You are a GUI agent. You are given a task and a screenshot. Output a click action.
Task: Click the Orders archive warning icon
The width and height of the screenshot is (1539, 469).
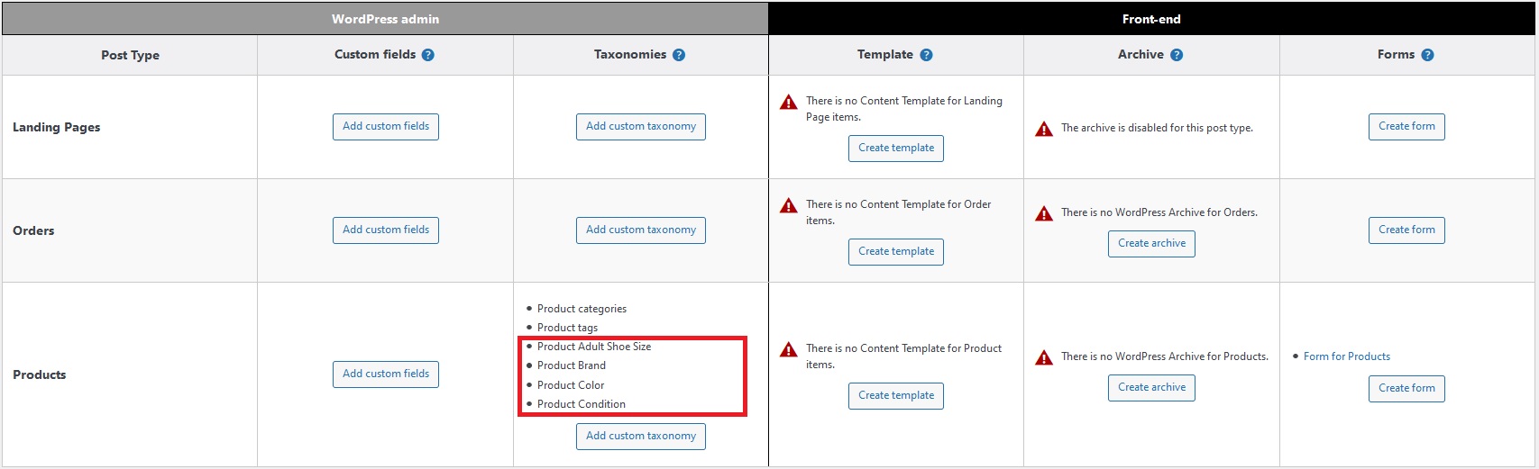tap(1044, 213)
